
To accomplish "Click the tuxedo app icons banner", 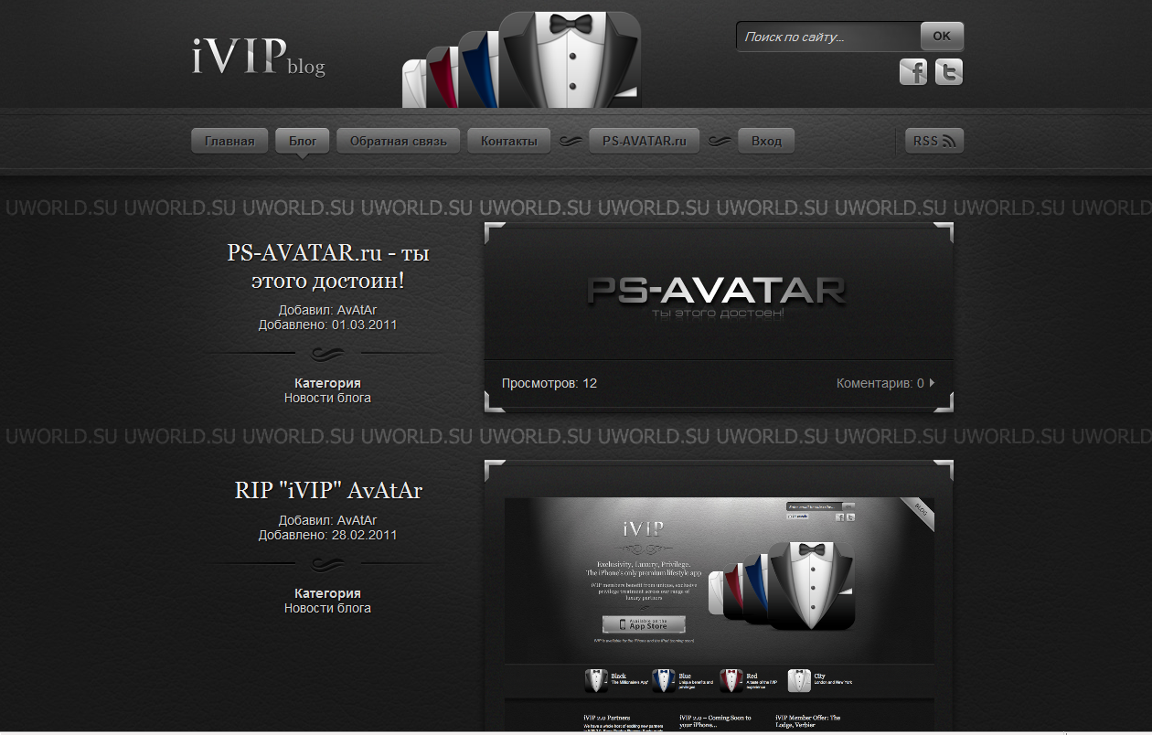I will pyautogui.click(x=522, y=60).
